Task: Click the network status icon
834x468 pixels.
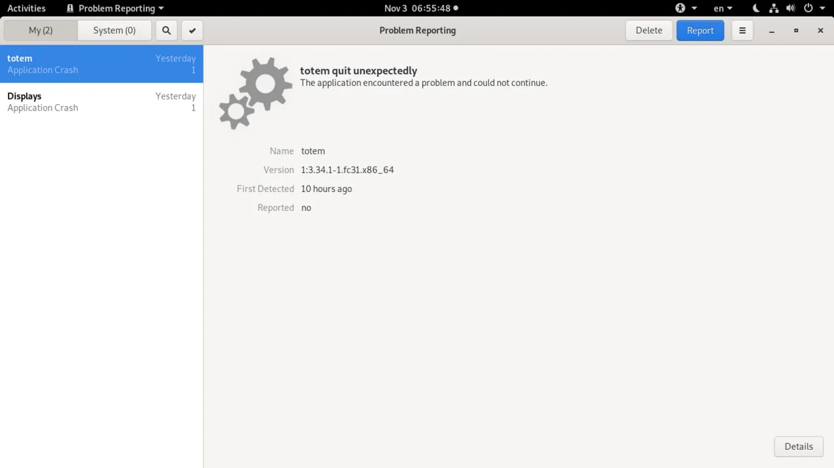Action: pyautogui.click(x=773, y=8)
